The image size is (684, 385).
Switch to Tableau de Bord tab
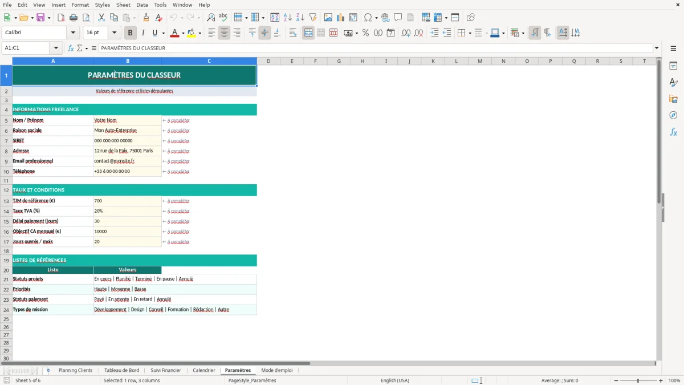[121, 370]
